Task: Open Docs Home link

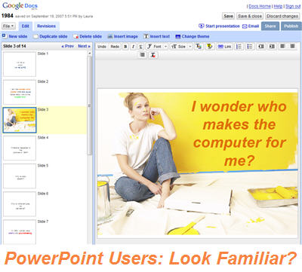Action: point(260,6)
